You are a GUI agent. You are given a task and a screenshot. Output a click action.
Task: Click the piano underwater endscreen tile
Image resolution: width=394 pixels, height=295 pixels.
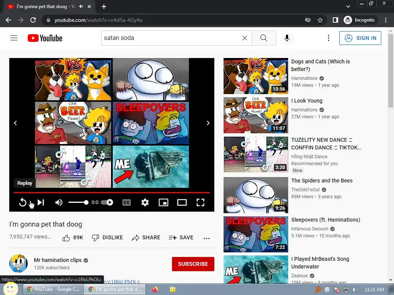(x=151, y=167)
